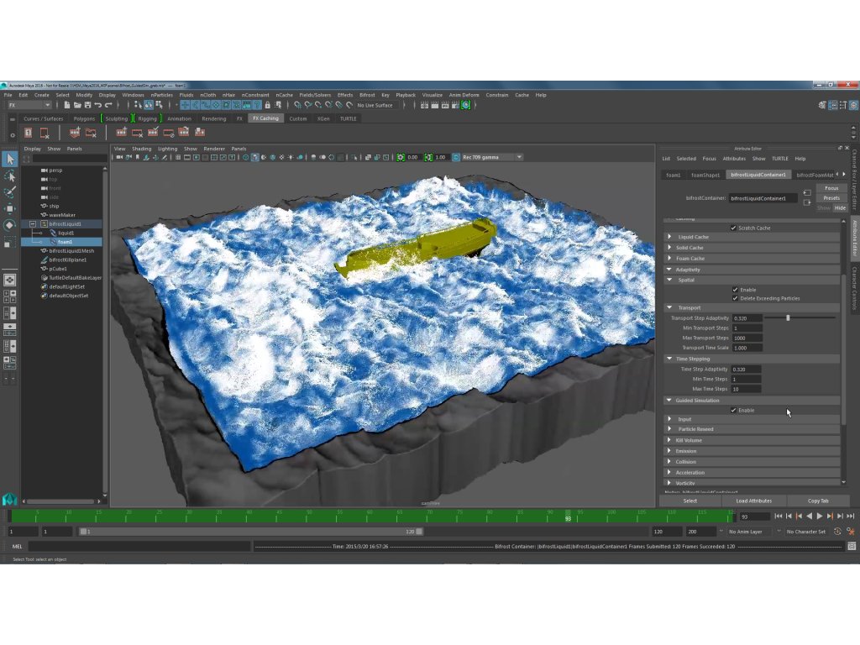860x645 pixels.
Task: Open the script editor icon at bottom right
Action: click(852, 546)
